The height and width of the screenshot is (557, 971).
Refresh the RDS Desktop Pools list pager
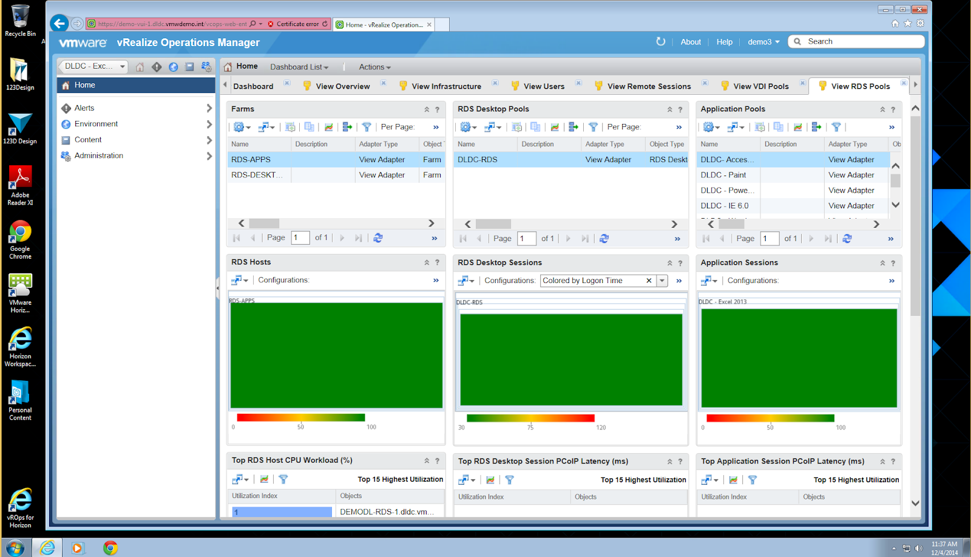tap(604, 239)
